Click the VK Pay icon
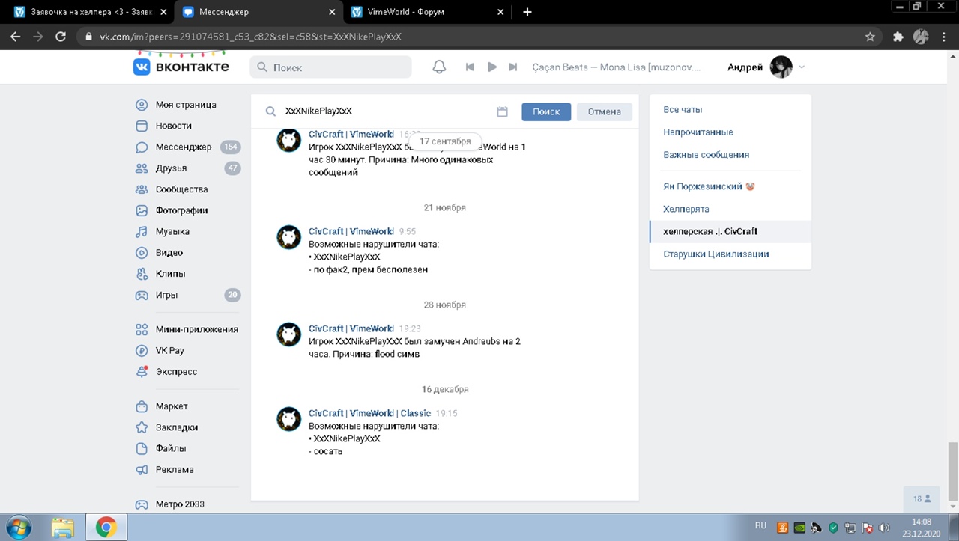 [142, 350]
